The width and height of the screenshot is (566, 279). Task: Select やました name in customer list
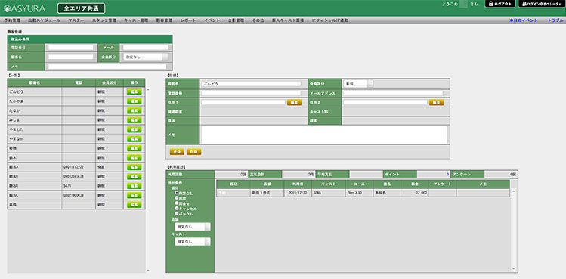click(x=17, y=129)
